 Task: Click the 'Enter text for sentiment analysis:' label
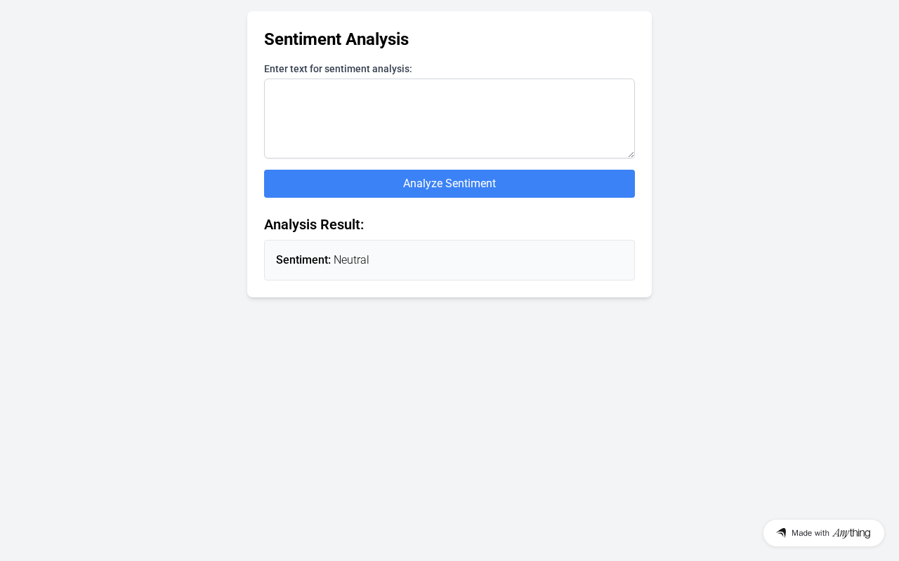coord(338,69)
